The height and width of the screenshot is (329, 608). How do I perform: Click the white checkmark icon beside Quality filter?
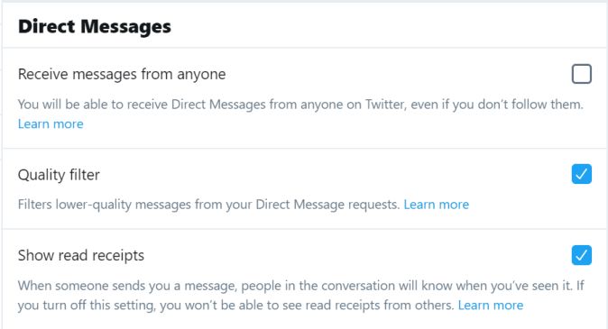(x=581, y=174)
